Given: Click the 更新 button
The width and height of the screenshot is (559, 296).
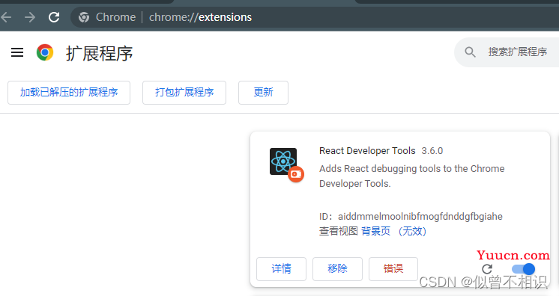Looking at the screenshot, I should pos(263,93).
